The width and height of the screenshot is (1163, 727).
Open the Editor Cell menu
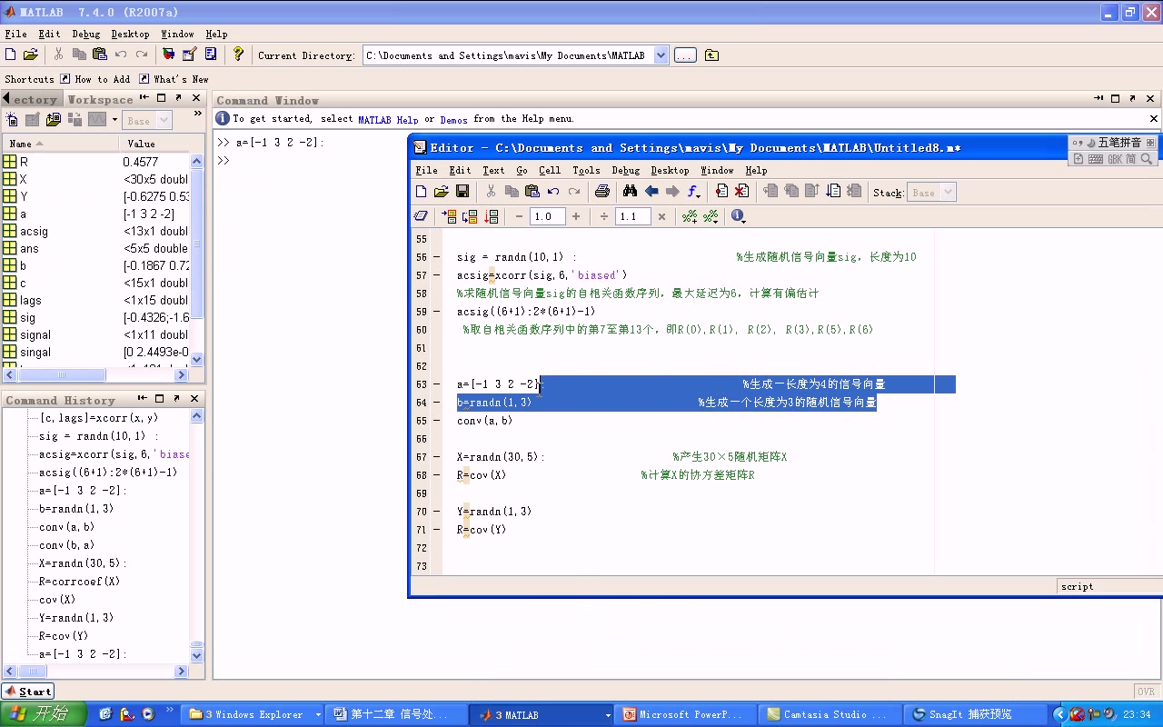pyautogui.click(x=550, y=170)
